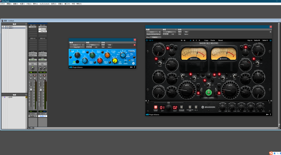This screenshot has width=281, height=155.
Task: Click the Plugin Alliance logo in Maag EQ4 window
Action: 76,67
